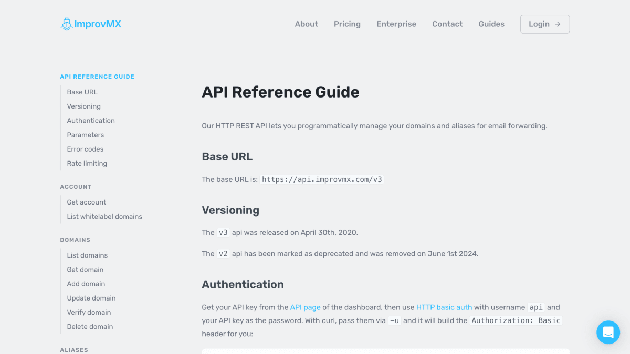The image size is (630, 354).
Task: Go to Get domain entry
Action: [85, 270]
